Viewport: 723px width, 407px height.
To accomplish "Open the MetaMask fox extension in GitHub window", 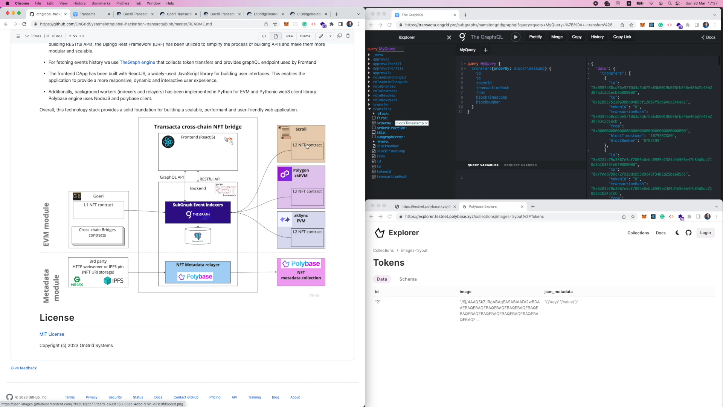I will [x=286, y=24].
